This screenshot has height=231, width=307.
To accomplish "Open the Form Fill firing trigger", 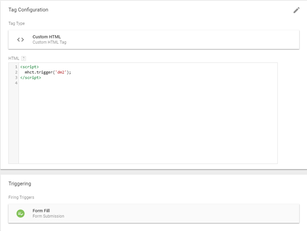I will pyautogui.click(x=153, y=213).
